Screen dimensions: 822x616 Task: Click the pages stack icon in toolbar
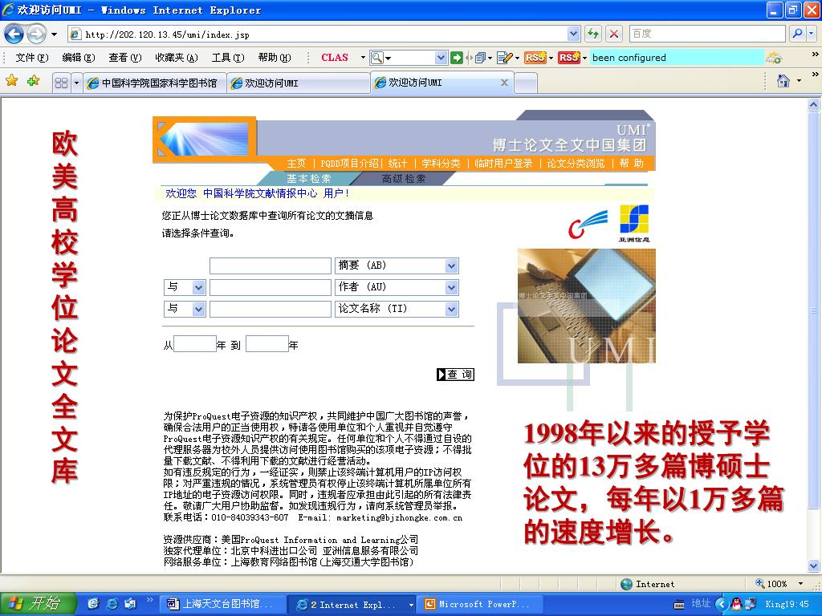click(480, 58)
